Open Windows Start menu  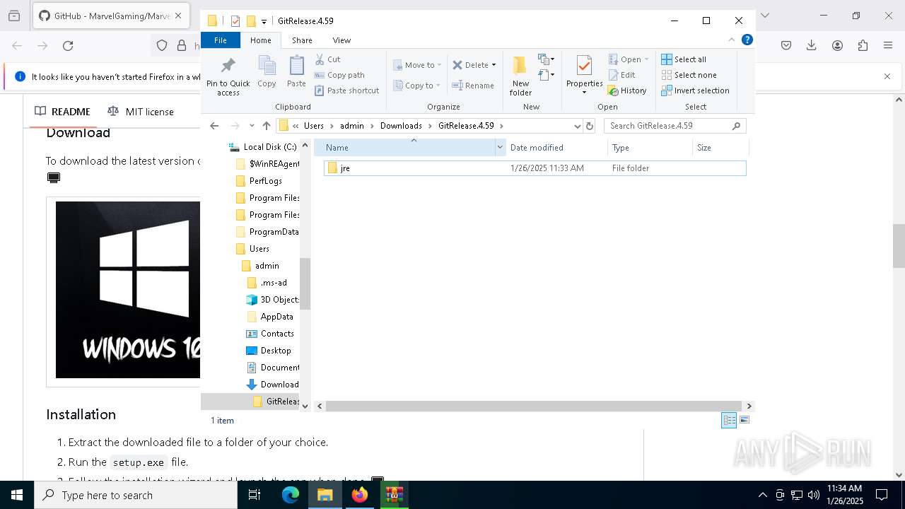coord(17,495)
